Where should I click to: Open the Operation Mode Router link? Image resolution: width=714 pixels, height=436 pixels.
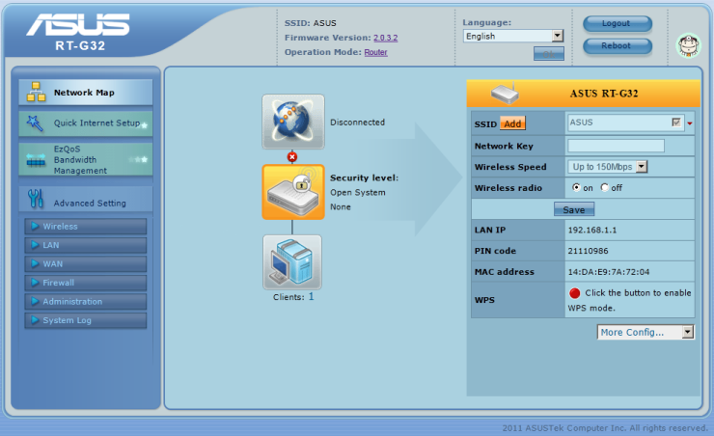(375, 52)
